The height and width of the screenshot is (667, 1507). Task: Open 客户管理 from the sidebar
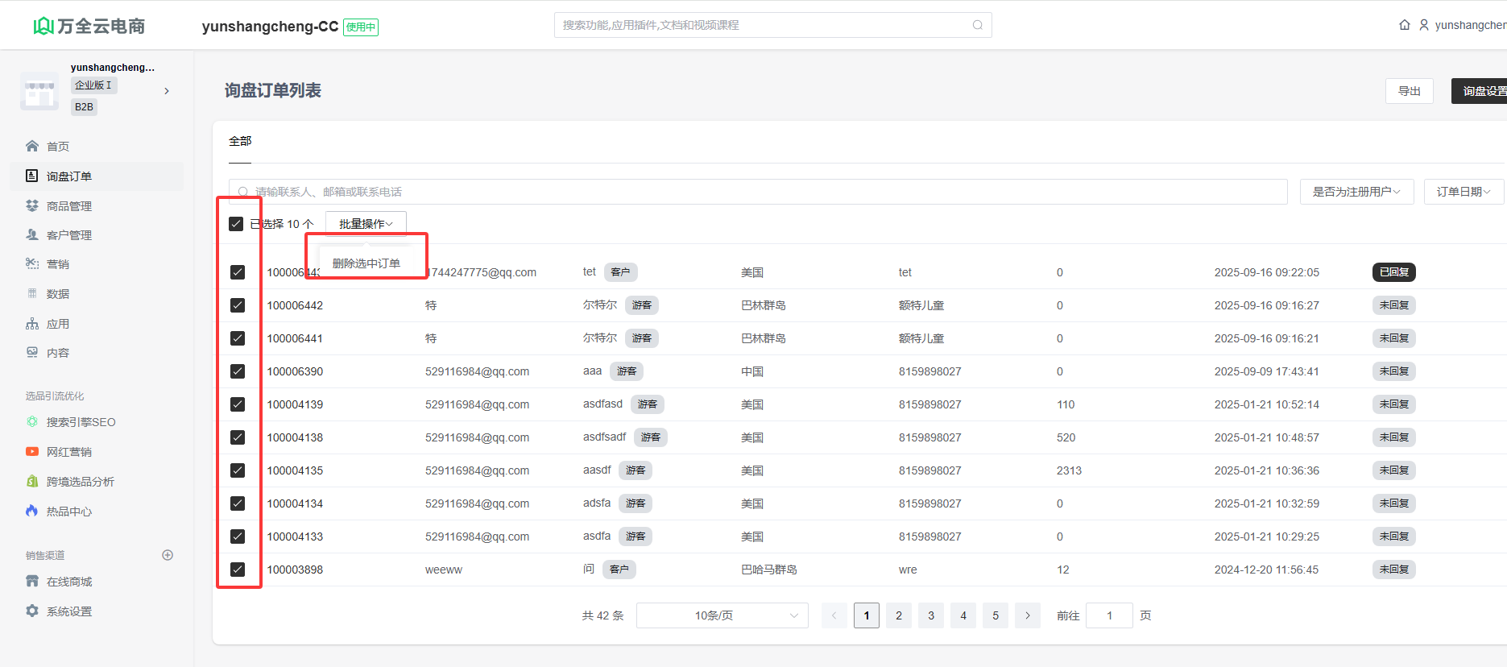[68, 235]
